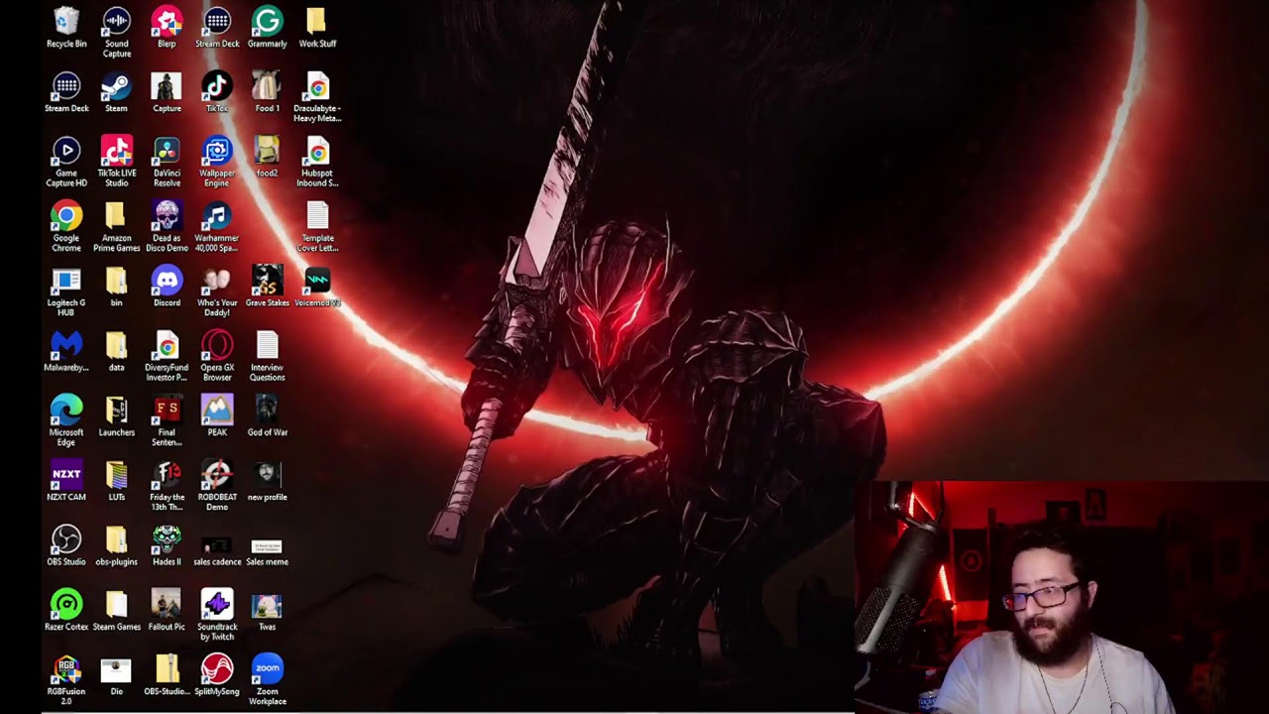Launch Discord from the desktop
This screenshot has width=1269, height=714.
click(167, 287)
